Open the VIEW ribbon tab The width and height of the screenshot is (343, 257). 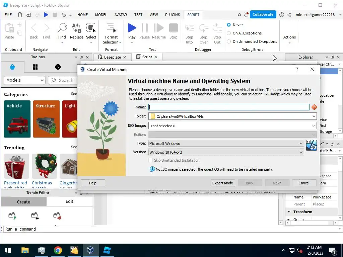[x=154, y=15]
